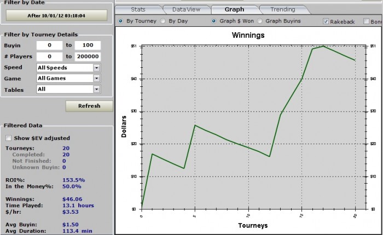Click the peak point of the winnings line

[323, 46]
